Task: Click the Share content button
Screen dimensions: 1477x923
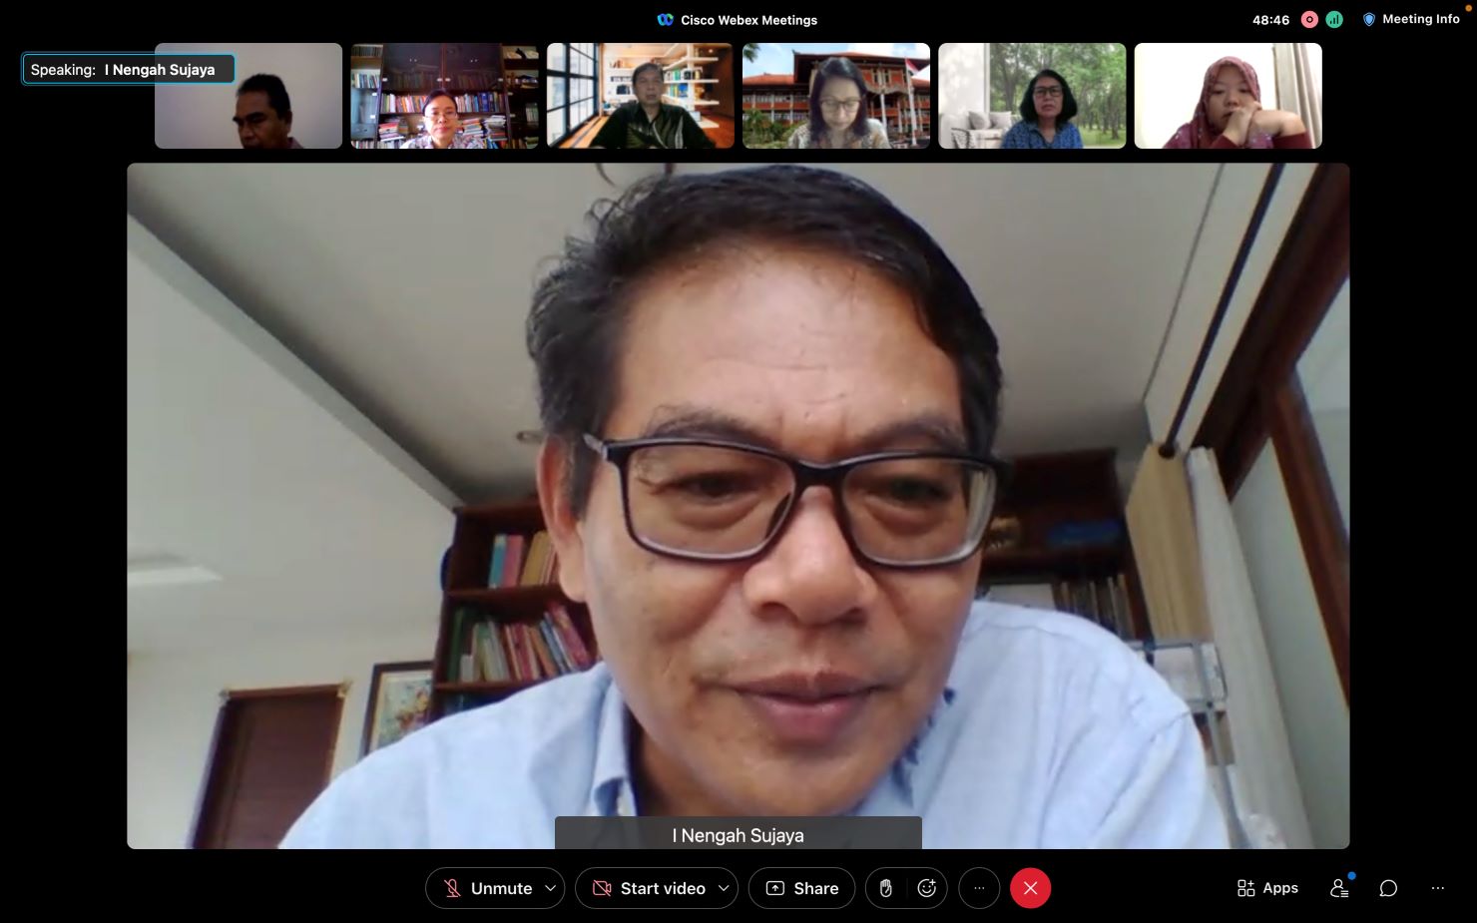Action: coord(801,888)
